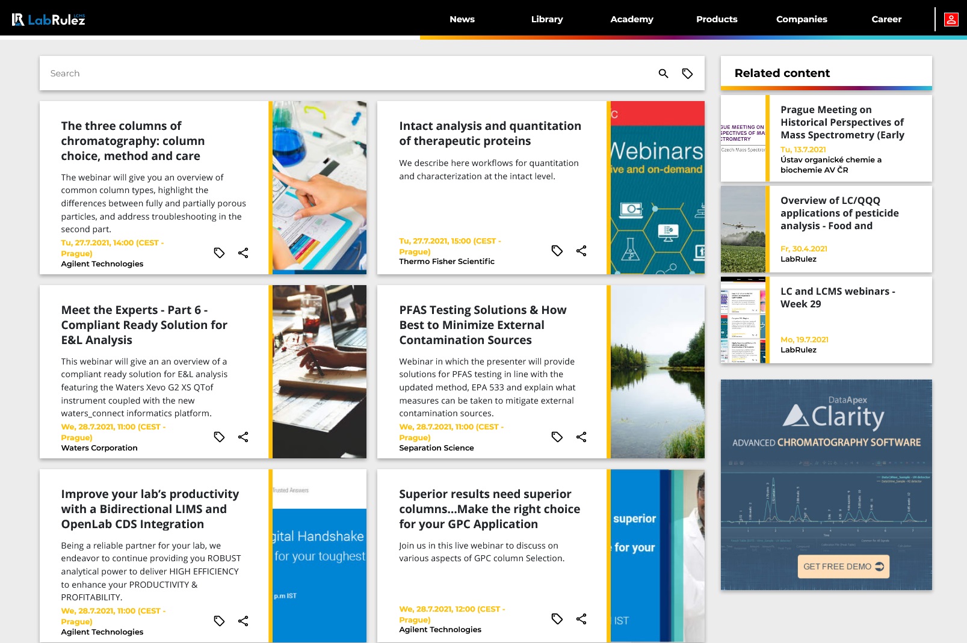967x643 pixels.
Task: Share the Intact analysis webinar
Action: [581, 251]
